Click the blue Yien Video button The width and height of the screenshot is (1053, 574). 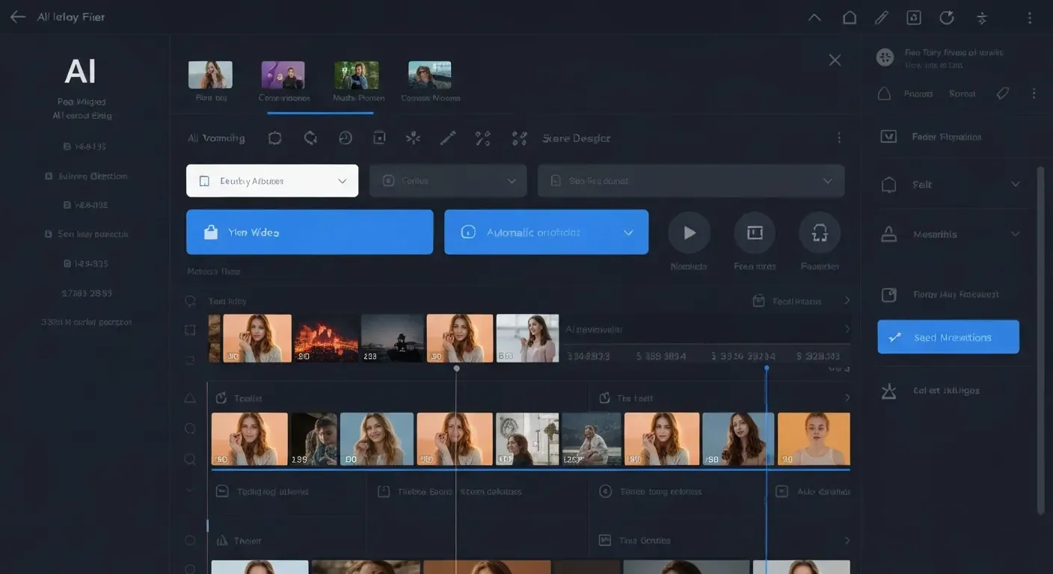pyautogui.click(x=309, y=232)
